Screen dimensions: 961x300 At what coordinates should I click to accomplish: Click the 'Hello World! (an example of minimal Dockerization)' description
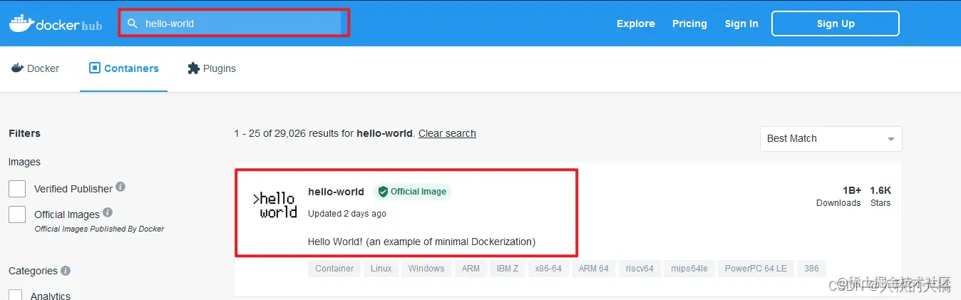421,242
